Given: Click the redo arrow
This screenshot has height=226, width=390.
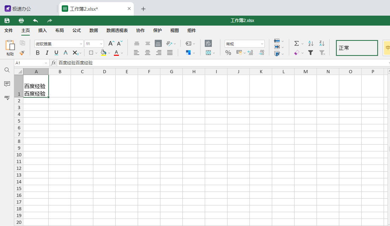Looking at the screenshot, I should 49,21.
